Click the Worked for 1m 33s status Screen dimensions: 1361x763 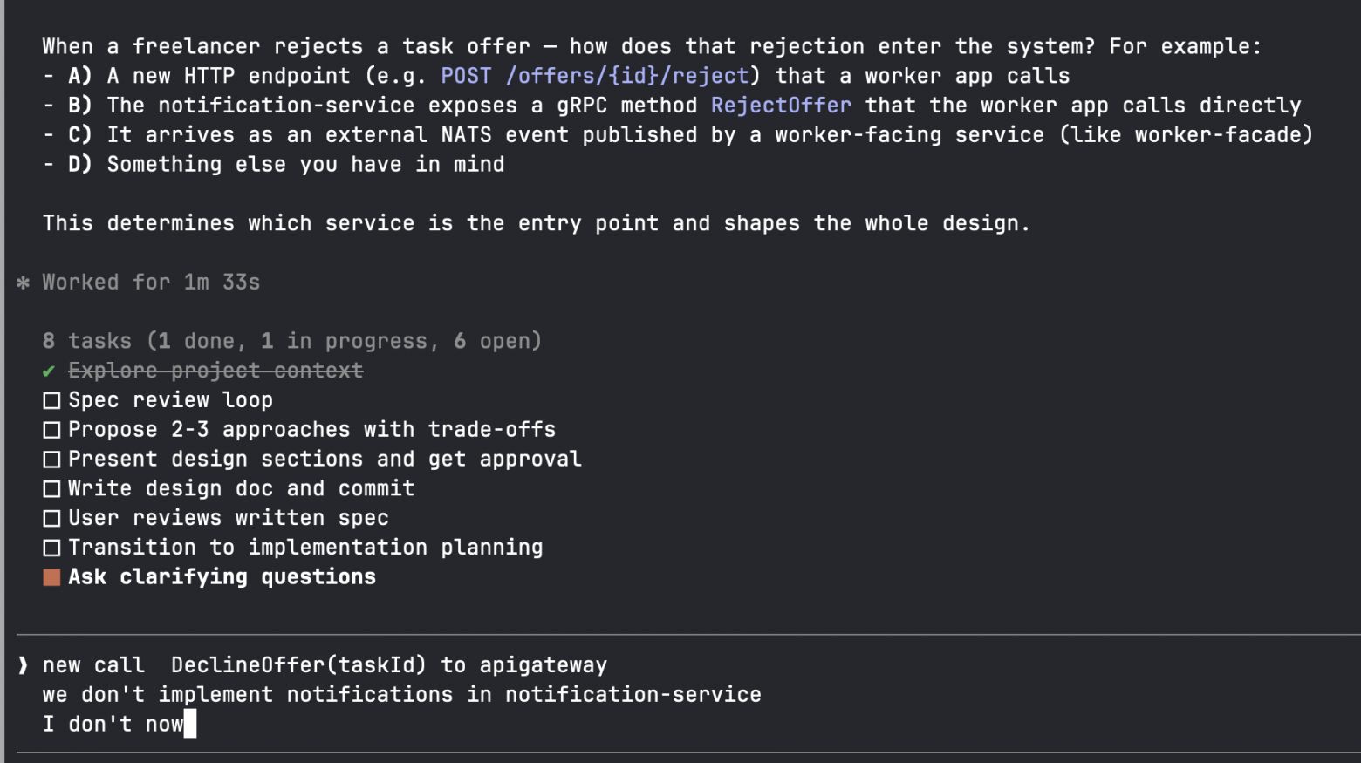click(151, 283)
